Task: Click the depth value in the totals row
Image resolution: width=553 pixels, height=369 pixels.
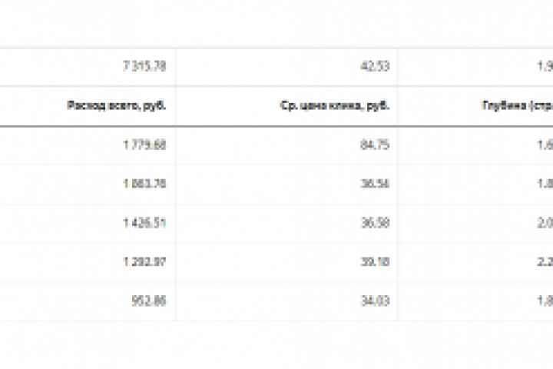Action: point(544,66)
